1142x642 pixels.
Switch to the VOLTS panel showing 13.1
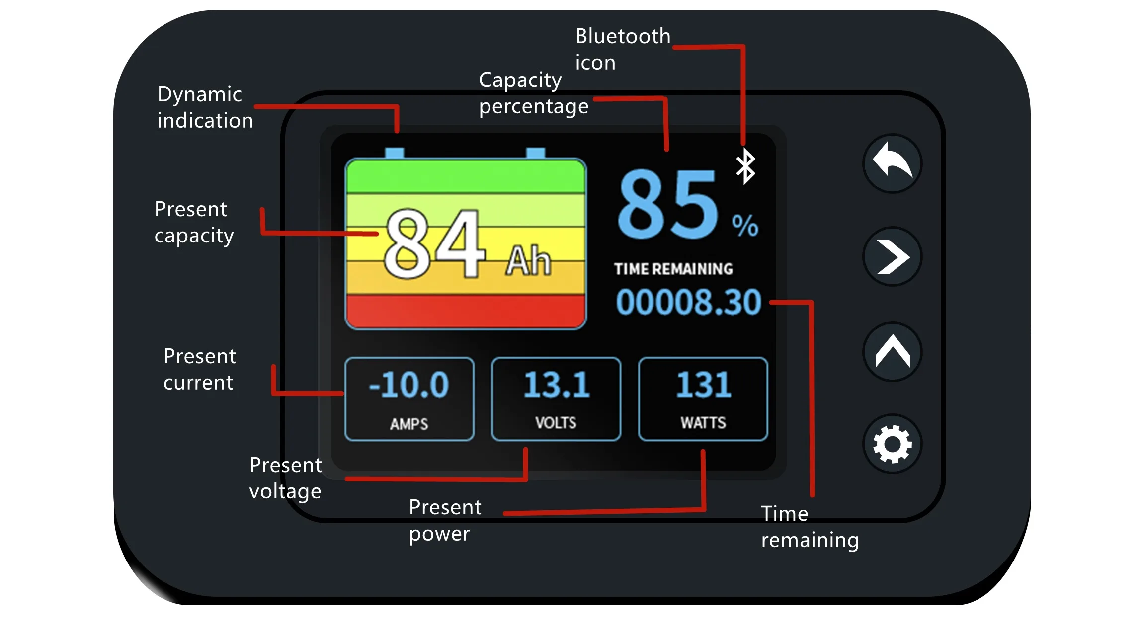coord(556,399)
